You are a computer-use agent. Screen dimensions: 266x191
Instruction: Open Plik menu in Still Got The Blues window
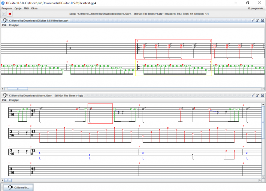pos(4,100)
